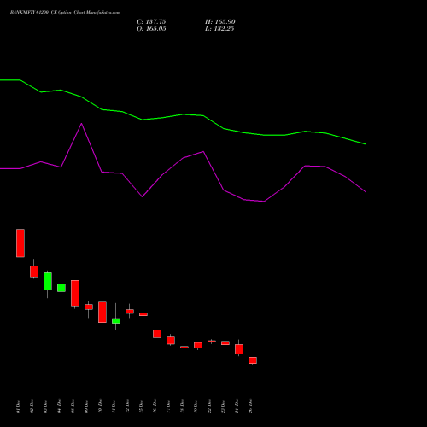Click the 26 Dec date axis label
The image size is (427, 427).
250,407
